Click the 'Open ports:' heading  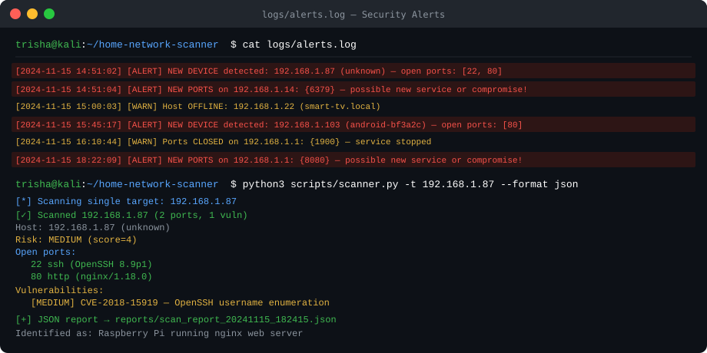45,252
